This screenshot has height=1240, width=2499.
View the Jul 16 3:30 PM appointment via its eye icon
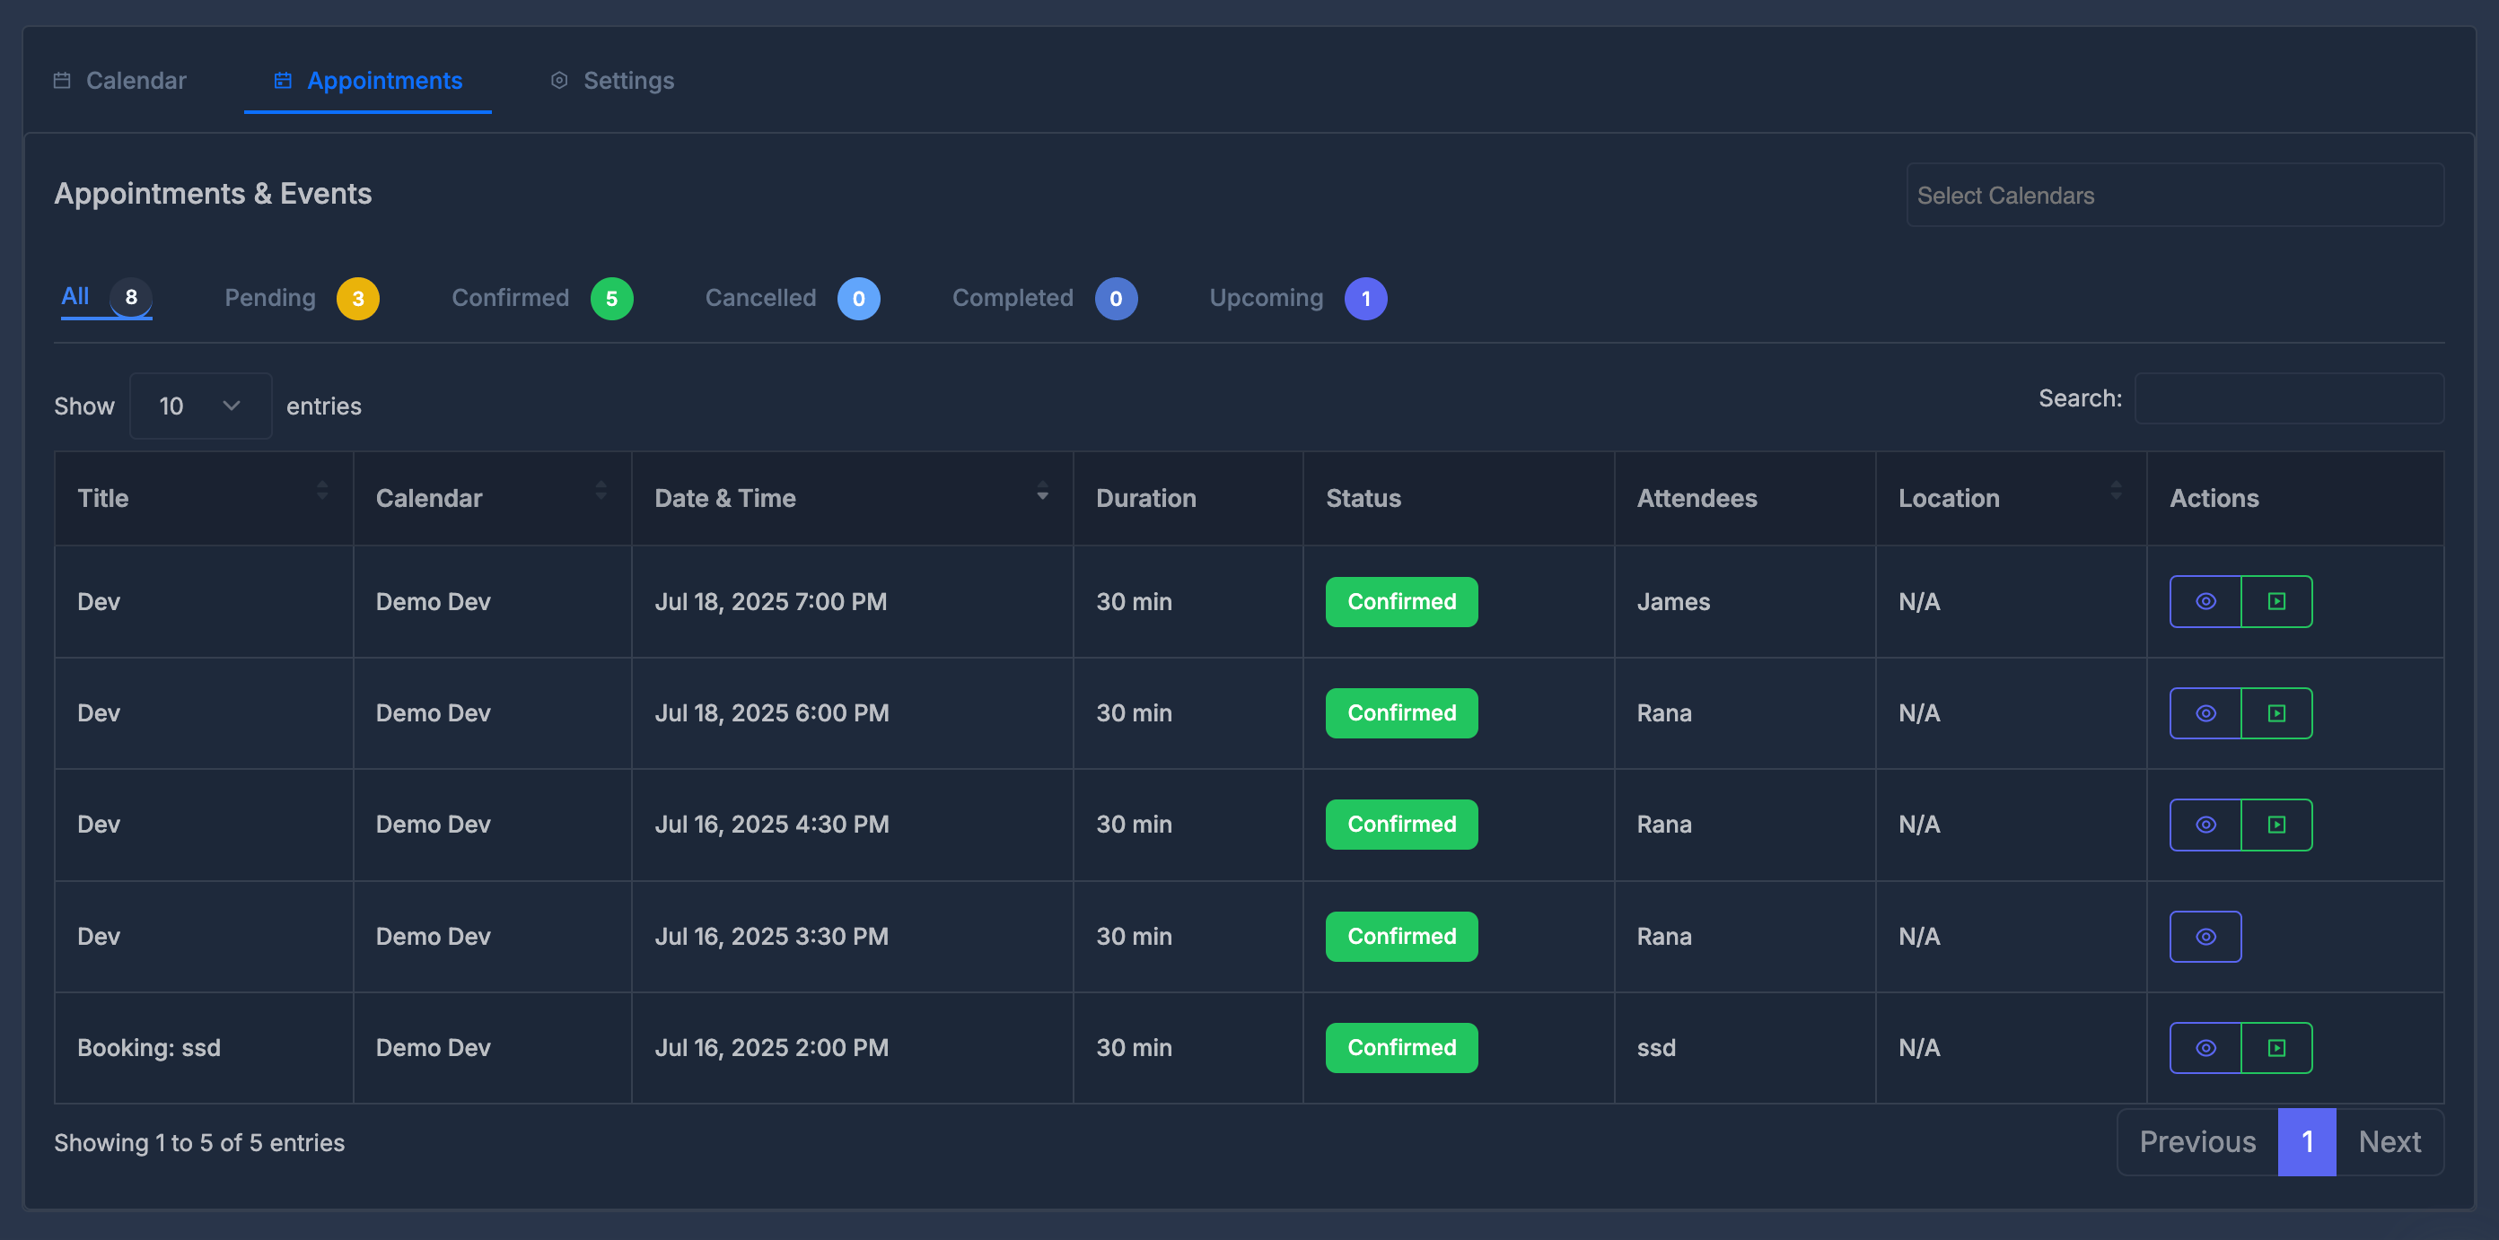coord(2205,937)
